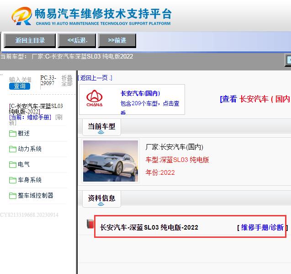Image resolution: width=291 pixels, height=274 pixels.
Task: Expand the 概述 tree item
Action: click(24, 133)
